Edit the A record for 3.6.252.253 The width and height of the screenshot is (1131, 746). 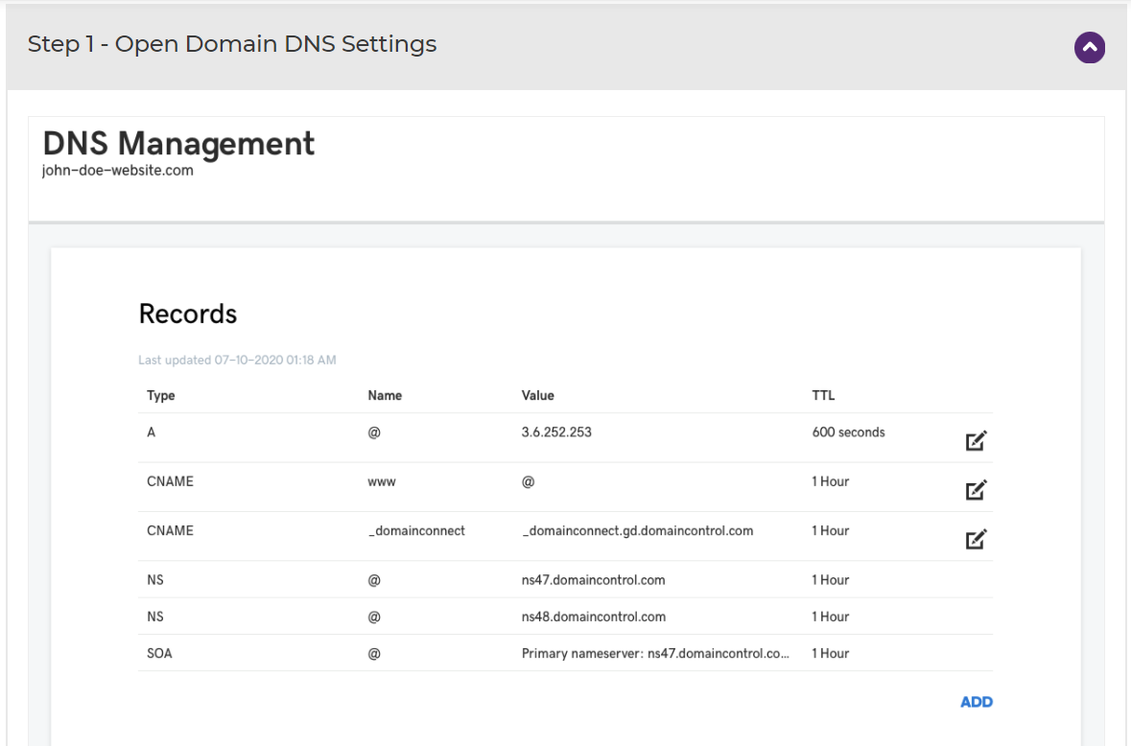[x=976, y=441]
